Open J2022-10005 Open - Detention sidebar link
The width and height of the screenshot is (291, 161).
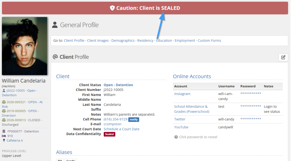(x=20, y=93)
